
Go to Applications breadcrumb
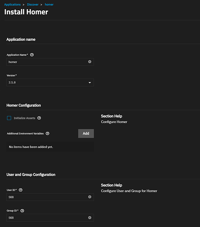12,5
